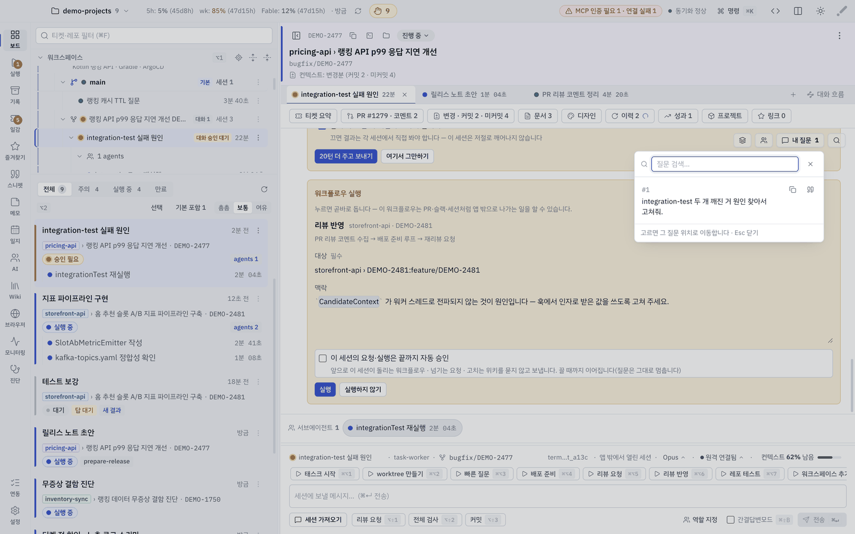855x534 pixels.
Task: Focus the 티켓·레포 필터 field
Action: tap(154, 36)
